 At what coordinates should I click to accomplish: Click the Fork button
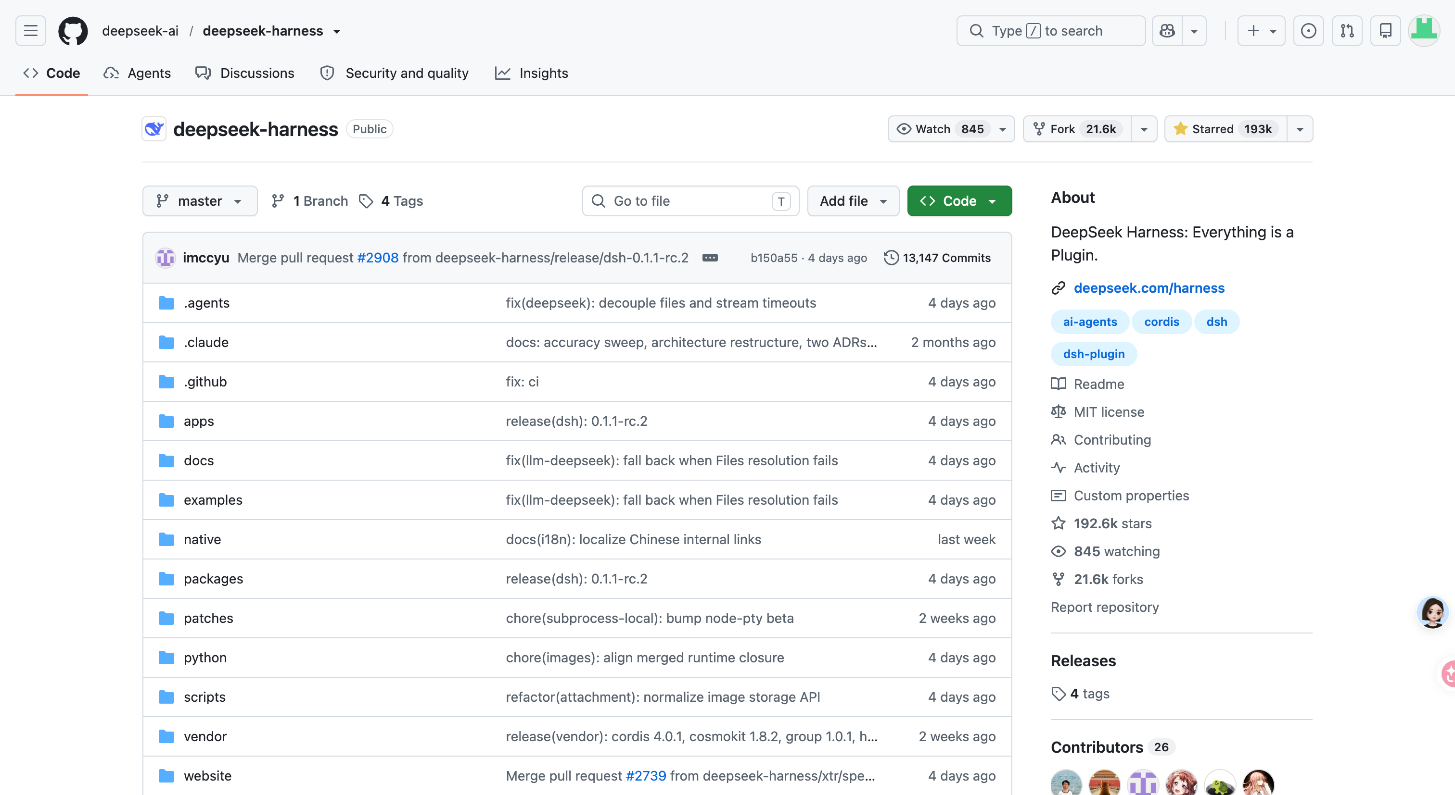click(x=1077, y=129)
